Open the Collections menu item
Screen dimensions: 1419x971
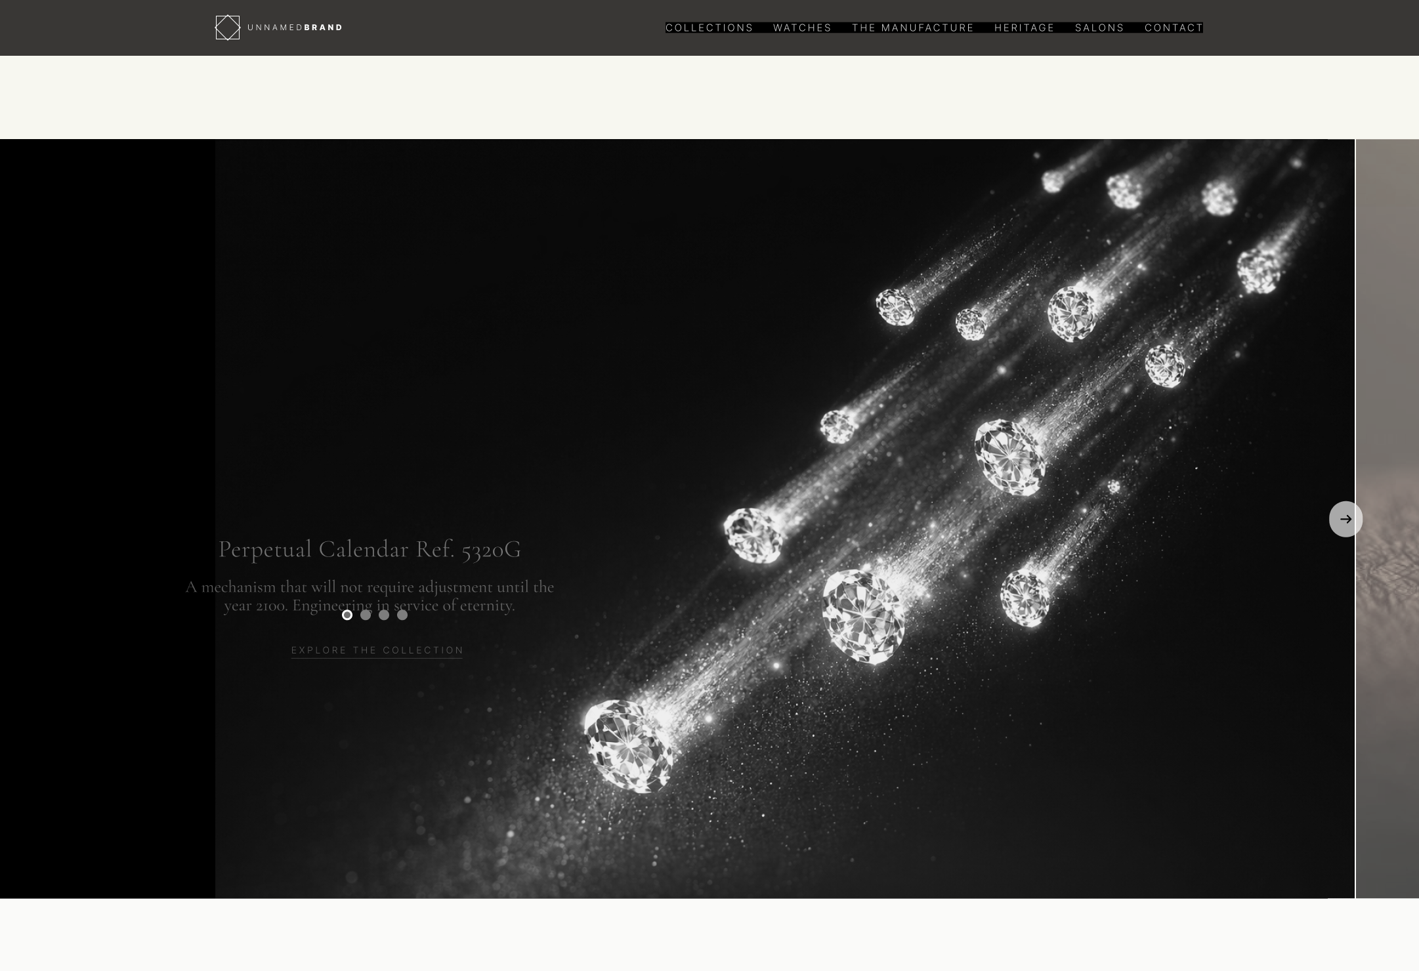(709, 28)
